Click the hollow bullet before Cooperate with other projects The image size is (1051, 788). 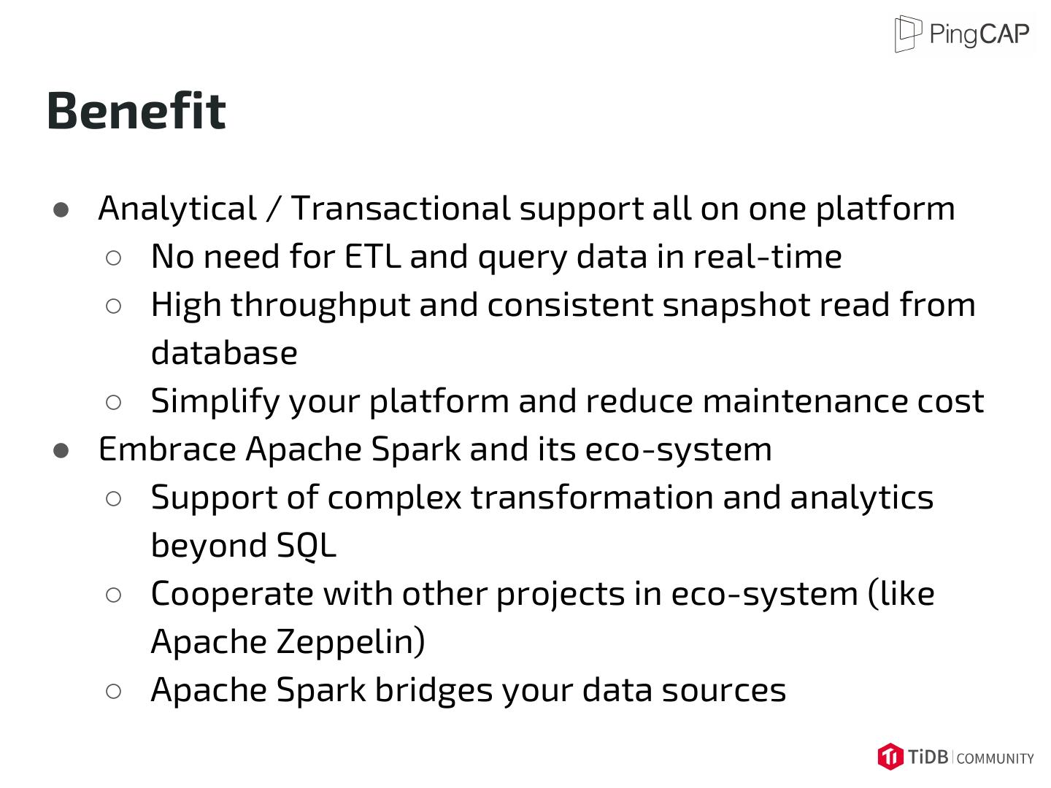(113, 595)
